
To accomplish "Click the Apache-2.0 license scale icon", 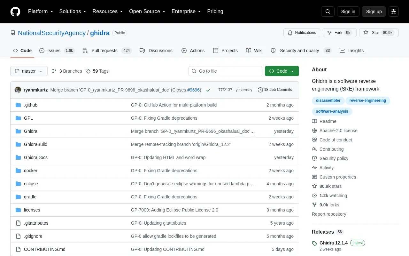I will [x=314, y=131].
